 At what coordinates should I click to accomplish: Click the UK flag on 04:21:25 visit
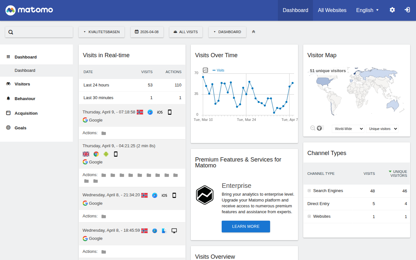tap(86, 154)
